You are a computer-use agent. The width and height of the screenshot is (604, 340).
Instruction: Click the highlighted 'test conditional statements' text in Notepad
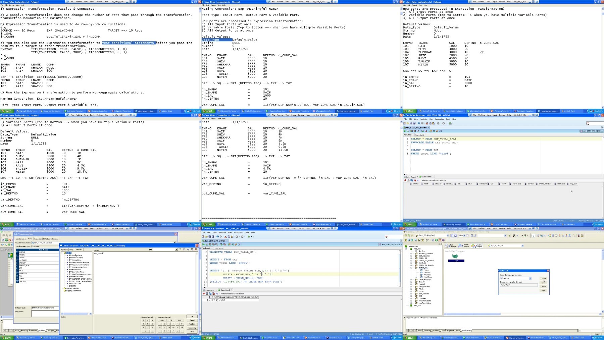[129, 43]
